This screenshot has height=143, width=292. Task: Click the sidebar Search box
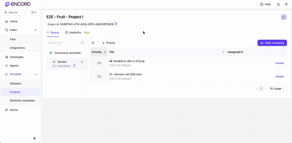point(20,12)
